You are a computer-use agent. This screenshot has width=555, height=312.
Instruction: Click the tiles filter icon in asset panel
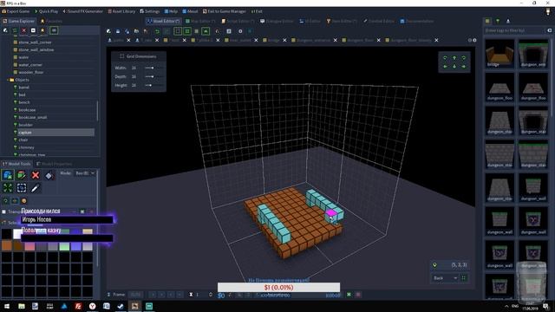487,21
